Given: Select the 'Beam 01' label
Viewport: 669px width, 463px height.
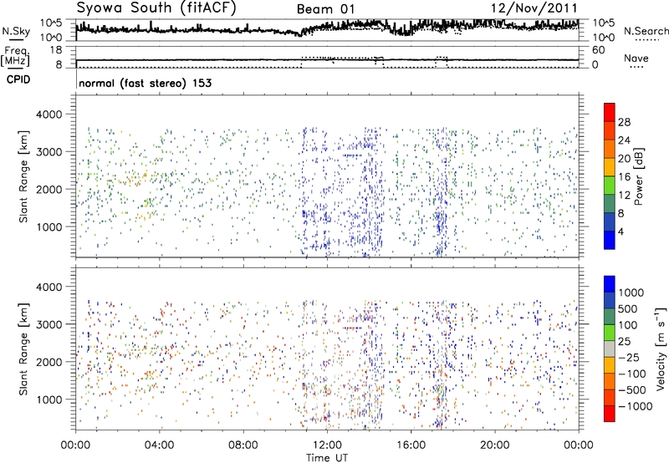Looking at the screenshot, I should point(325,9).
